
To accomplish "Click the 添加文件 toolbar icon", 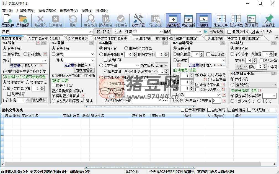I will [x=7, y=19].
